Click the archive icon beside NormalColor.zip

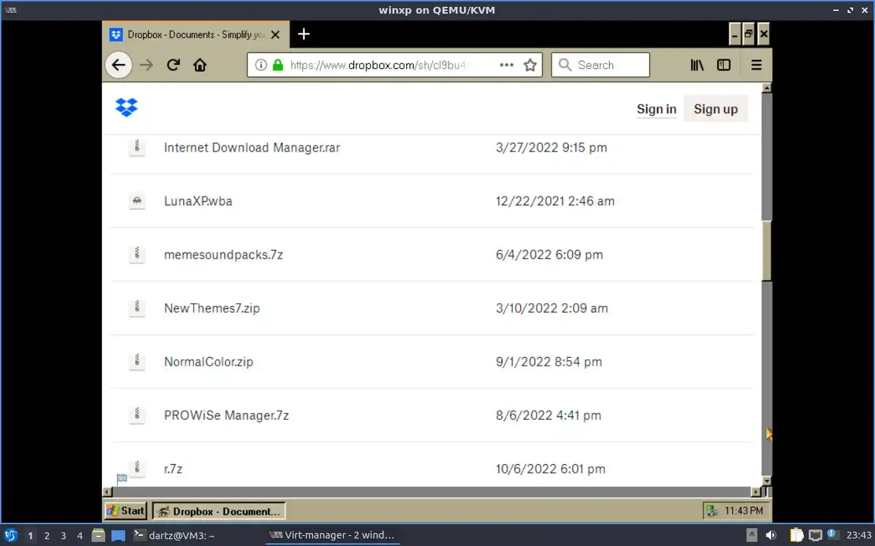(137, 361)
